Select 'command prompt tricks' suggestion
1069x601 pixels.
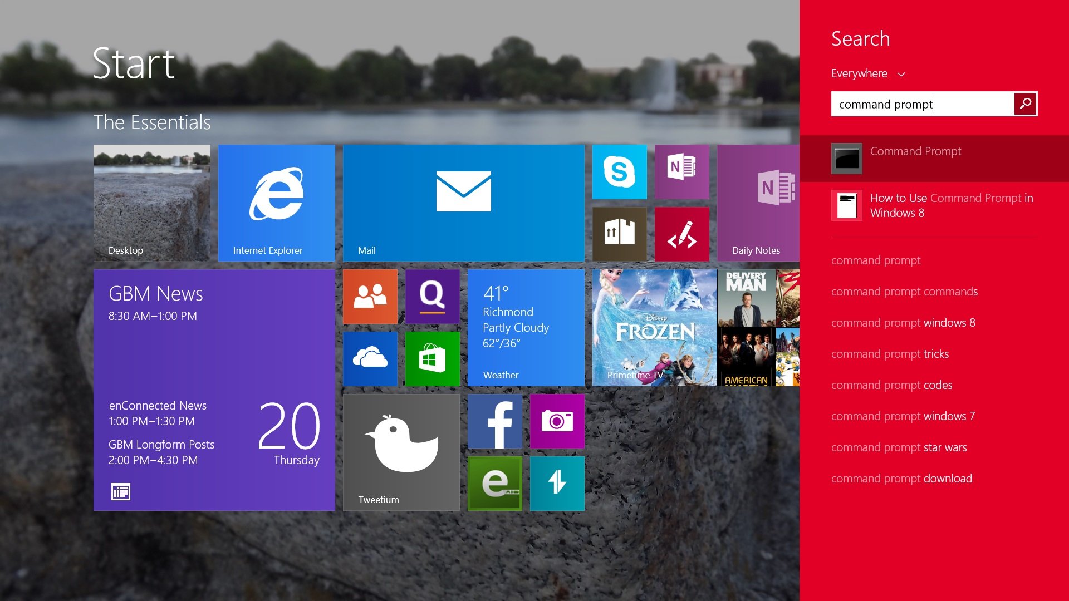tap(890, 354)
